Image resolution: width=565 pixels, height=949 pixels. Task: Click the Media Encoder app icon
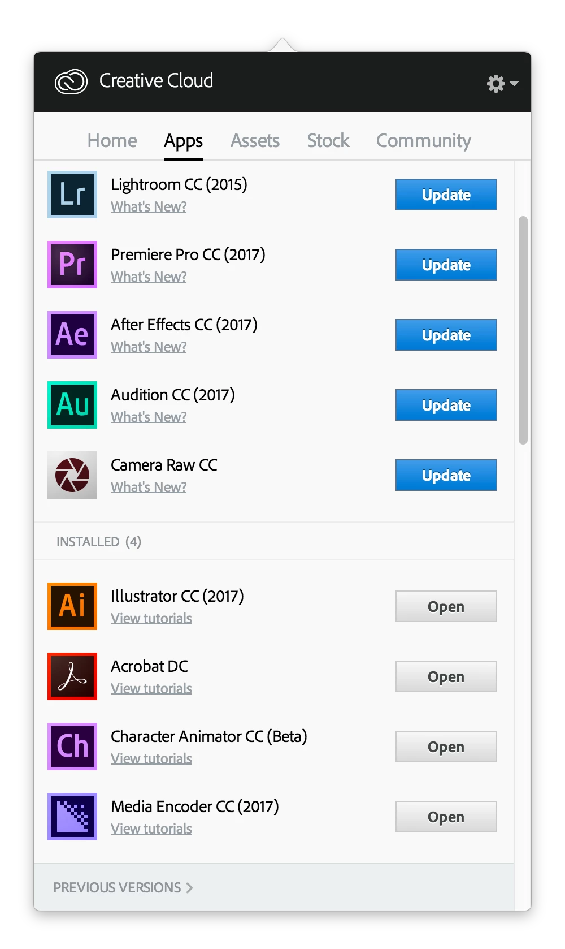coord(72,817)
